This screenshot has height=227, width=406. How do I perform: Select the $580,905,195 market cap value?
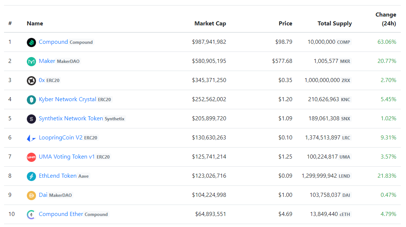[x=209, y=61]
